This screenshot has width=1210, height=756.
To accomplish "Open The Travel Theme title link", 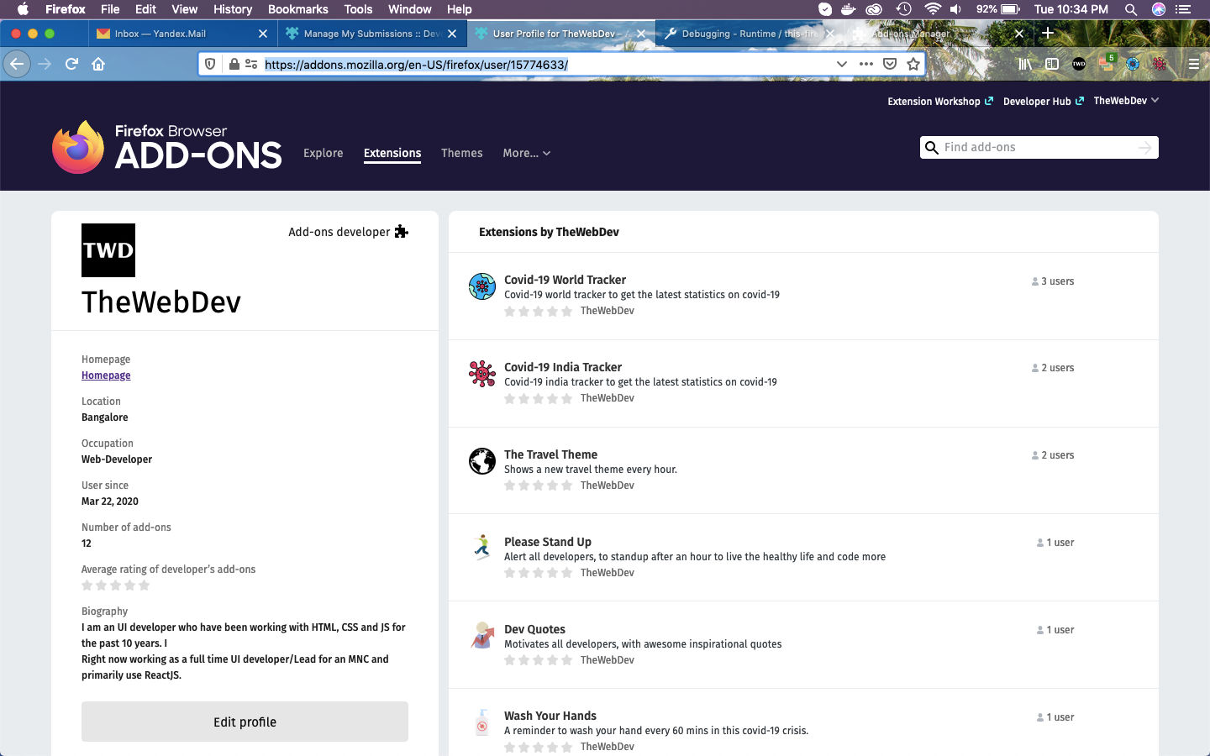I will coord(550,454).
